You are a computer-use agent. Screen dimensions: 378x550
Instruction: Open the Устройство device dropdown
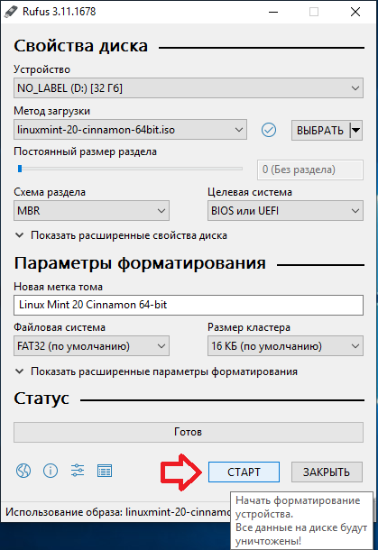coord(189,88)
